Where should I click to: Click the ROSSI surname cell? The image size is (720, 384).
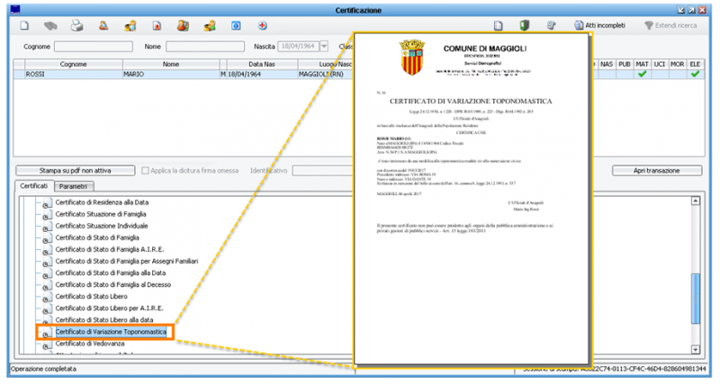coord(74,74)
